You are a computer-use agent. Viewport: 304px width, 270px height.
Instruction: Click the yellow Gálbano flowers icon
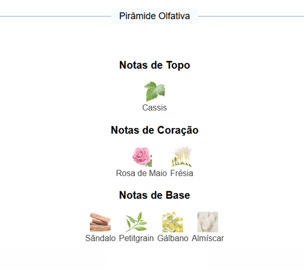click(173, 222)
